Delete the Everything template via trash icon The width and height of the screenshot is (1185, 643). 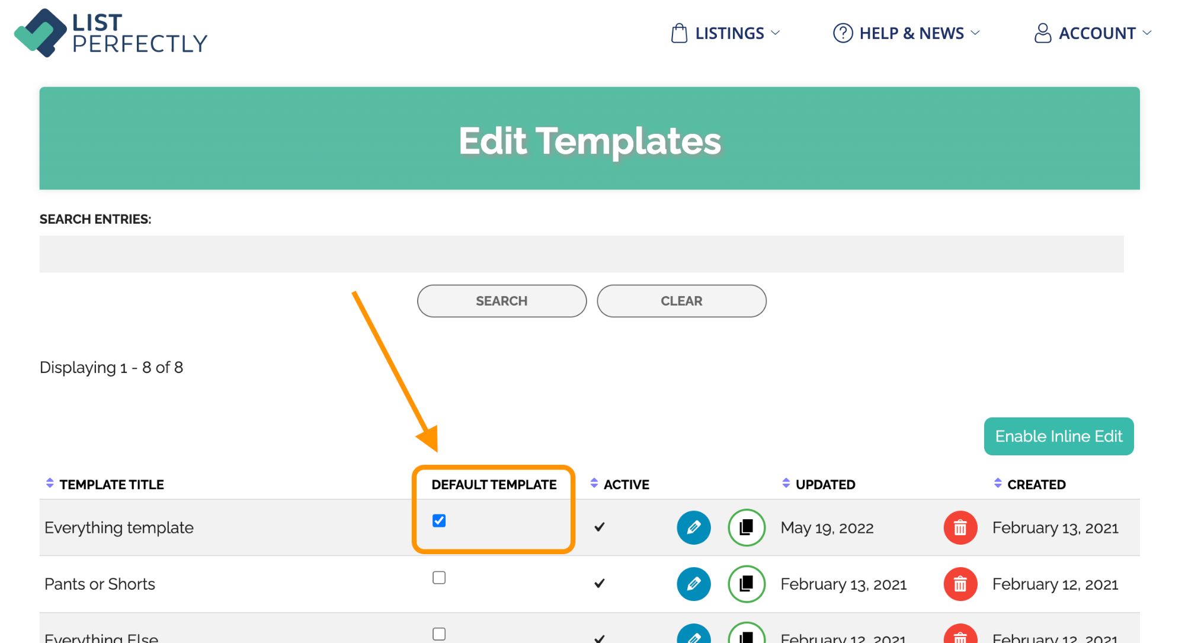click(x=960, y=527)
